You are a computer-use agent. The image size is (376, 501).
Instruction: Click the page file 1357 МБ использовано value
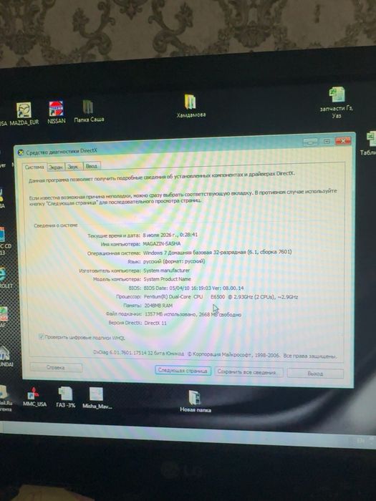click(x=193, y=314)
